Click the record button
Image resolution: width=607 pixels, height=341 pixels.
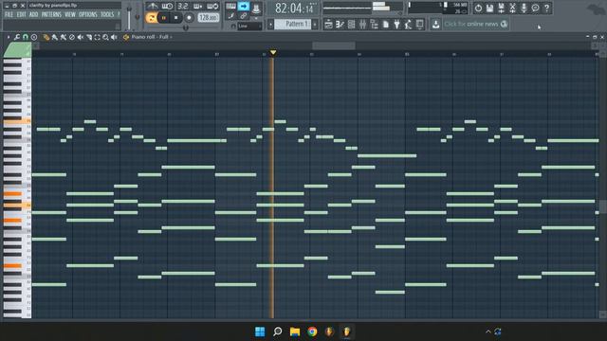click(x=189, y=18)
